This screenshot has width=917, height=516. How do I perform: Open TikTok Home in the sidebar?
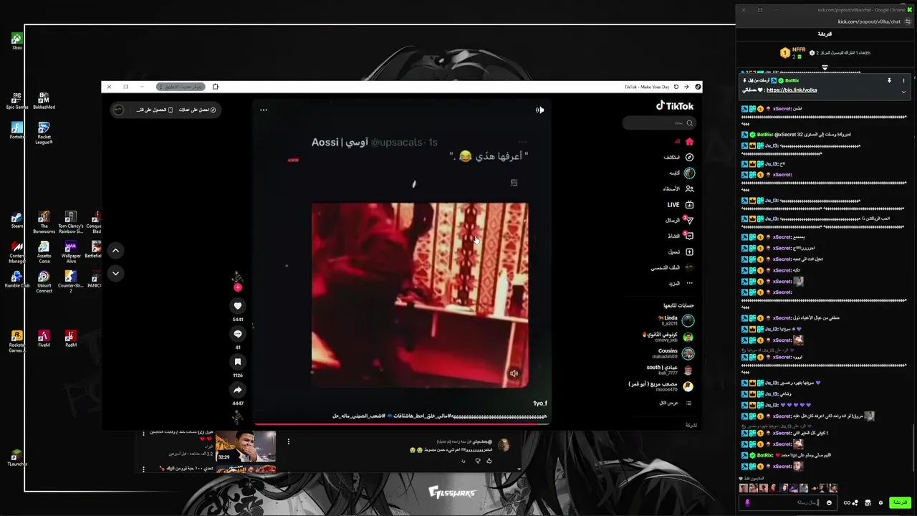(x=689, y=141)
